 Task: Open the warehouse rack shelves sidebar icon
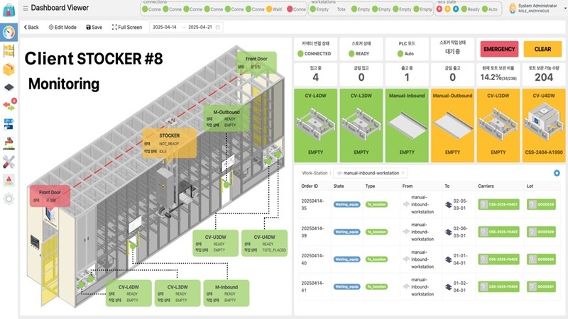[x=9, y=50]
